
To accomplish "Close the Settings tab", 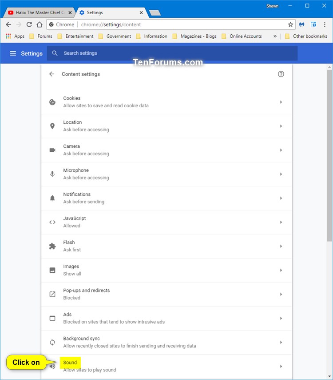I will point(141,12).
